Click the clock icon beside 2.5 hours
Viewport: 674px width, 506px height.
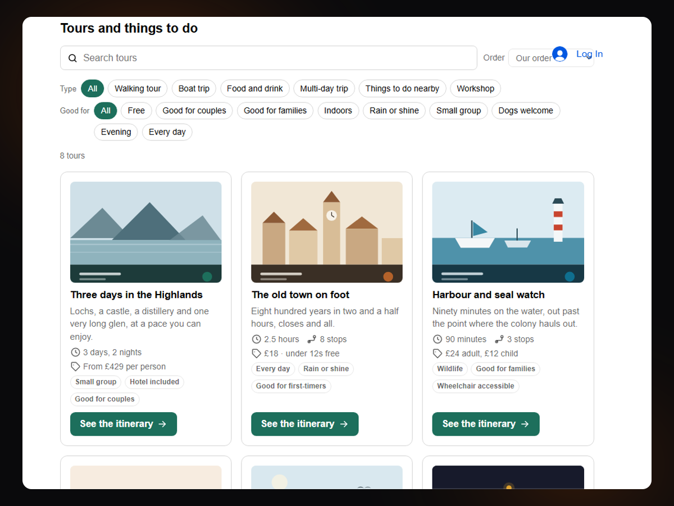pos(256,339)
